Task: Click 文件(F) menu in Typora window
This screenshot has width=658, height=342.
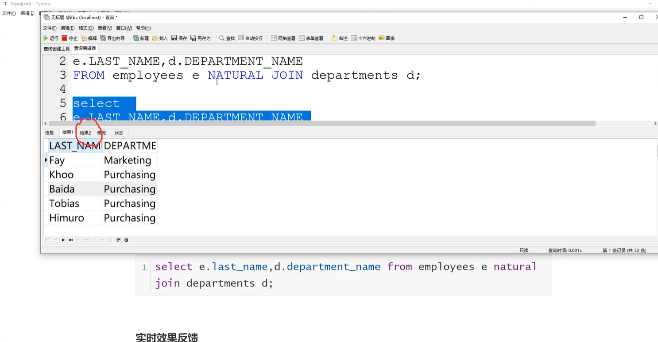Action: point(9,13)
